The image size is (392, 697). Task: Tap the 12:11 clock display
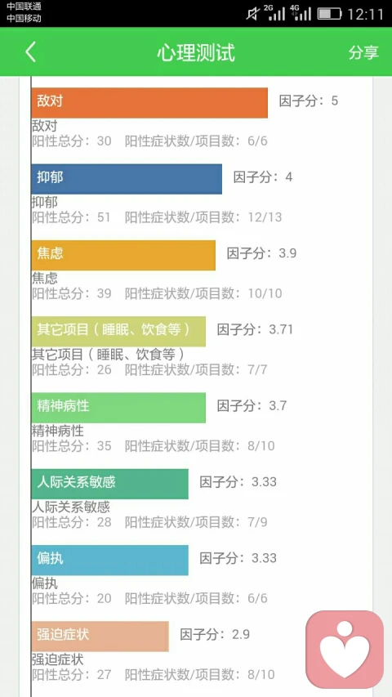365,14
